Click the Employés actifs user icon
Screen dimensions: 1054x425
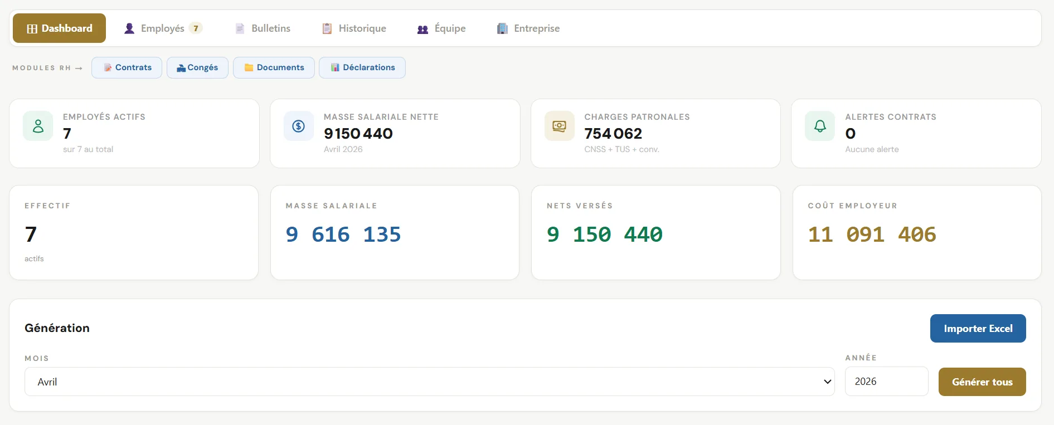pyautogui.click(x=38, y=126)
